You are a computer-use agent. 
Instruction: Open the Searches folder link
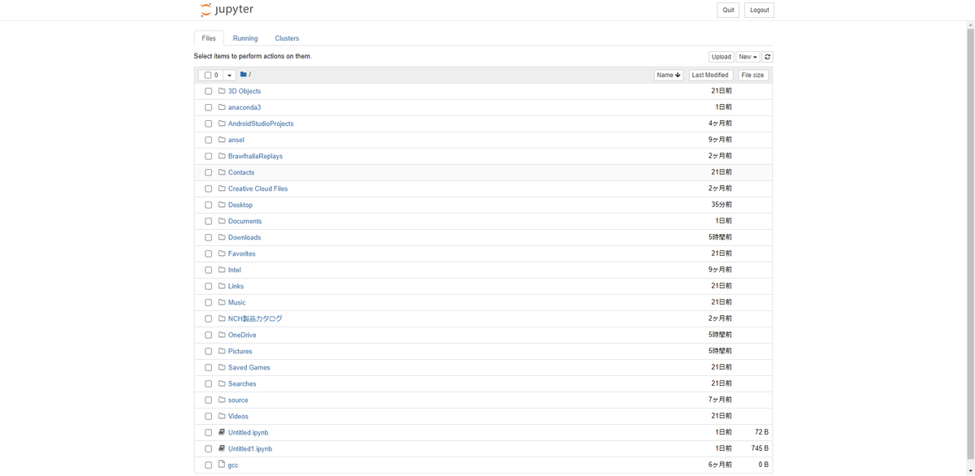click(x=242, y=383)
